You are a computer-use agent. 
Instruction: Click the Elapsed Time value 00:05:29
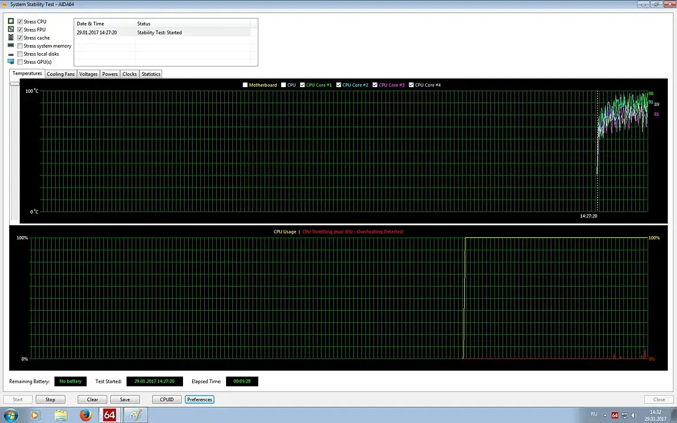242,381
